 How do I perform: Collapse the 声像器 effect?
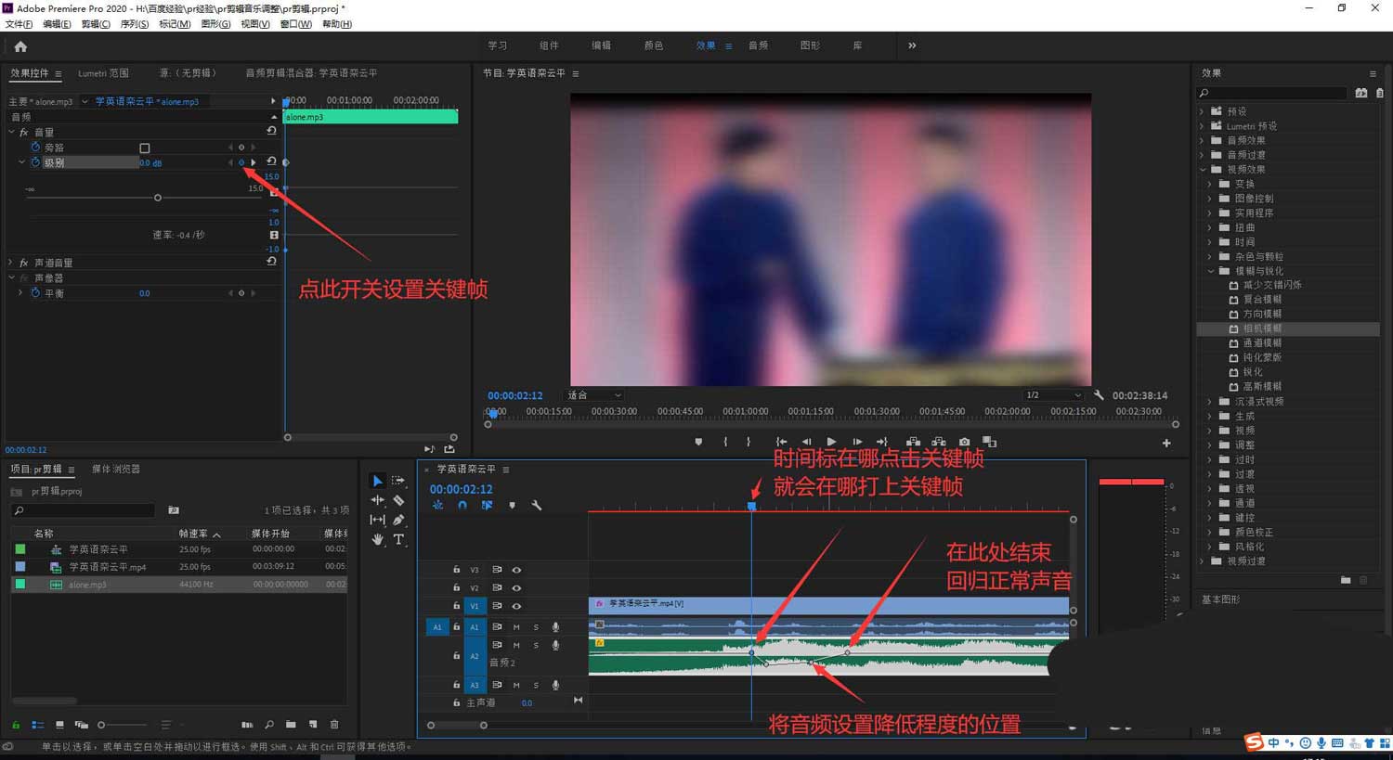pyautogui.click(x=11, y=278)
